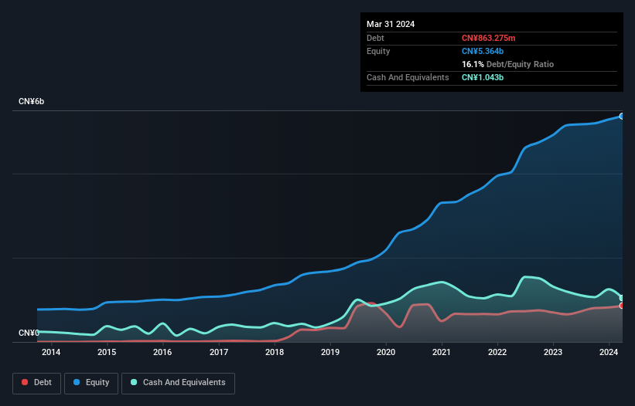Select the teal Cash endpoint marker
The height and width of the screenshot is (406, 635).
click(622, 298)
